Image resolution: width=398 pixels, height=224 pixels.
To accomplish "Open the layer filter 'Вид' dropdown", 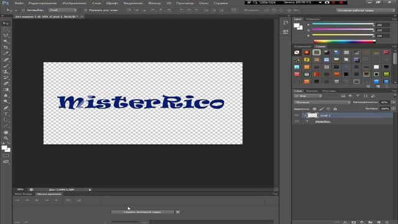I will 308,96.
